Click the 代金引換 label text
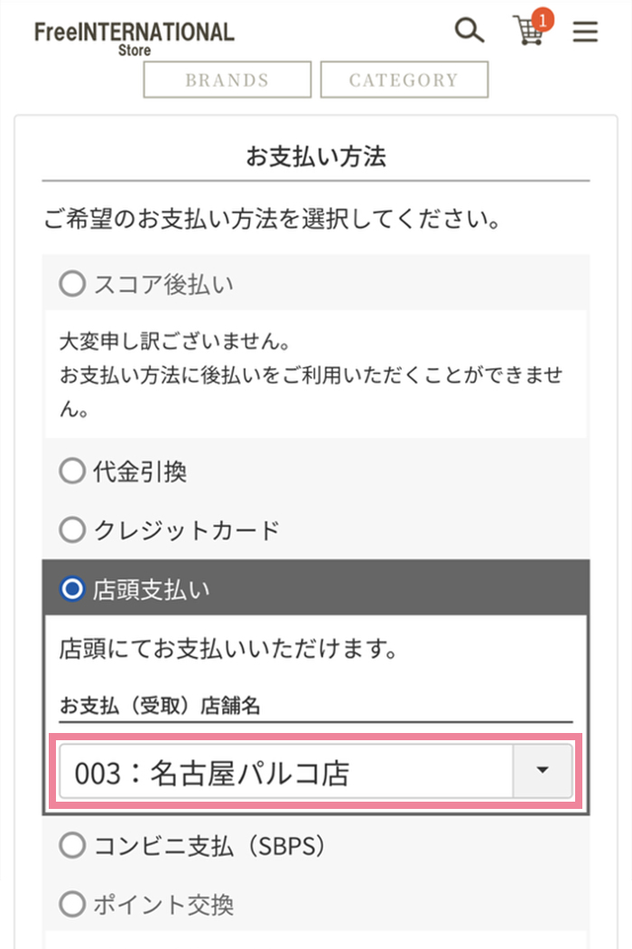Image resolution: width=632 pixels, height=949 pixels. pyautogui.click(x=140, y=471)
